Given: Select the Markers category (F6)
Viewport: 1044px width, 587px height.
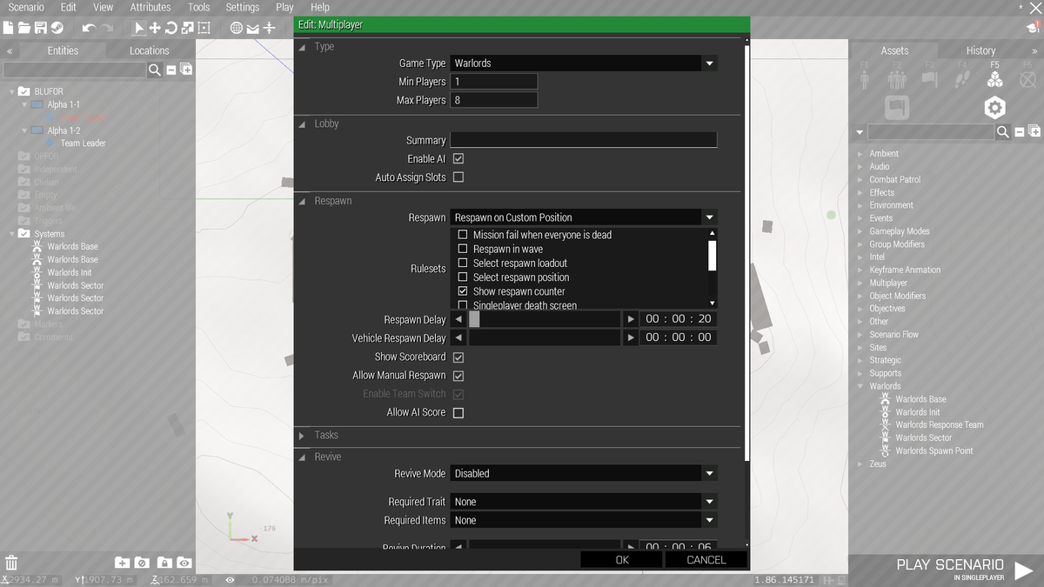Looking at the screenshot, I should pos(1028,78).
